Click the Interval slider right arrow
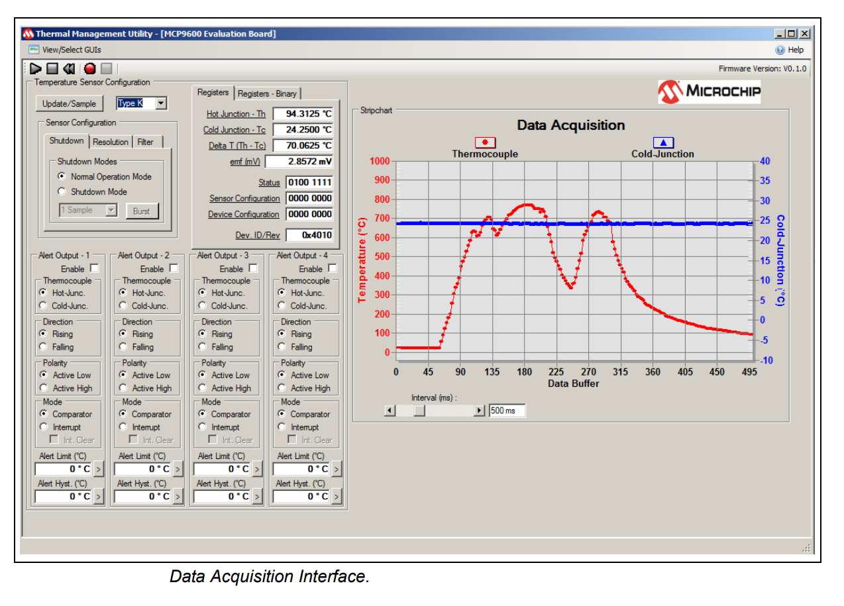The height and width of the screenshot is (606, 844). 480,411
